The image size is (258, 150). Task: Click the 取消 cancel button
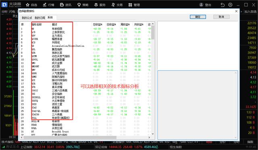tap(221, 17)
